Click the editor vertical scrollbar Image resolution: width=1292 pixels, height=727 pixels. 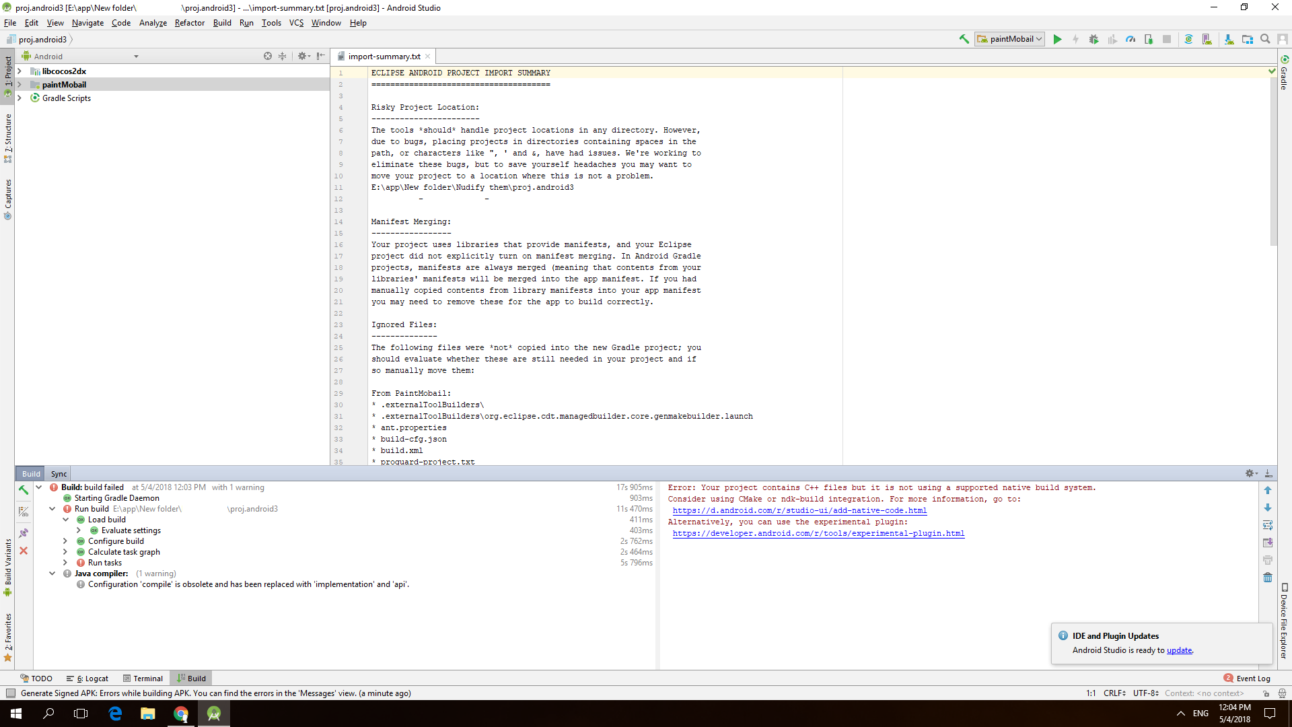click(x=1273, y=162)
